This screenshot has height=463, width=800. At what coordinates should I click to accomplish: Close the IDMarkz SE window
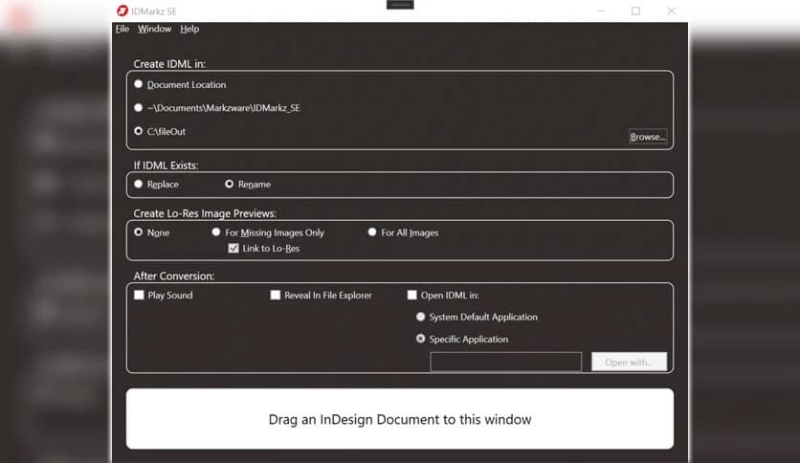(671, 11)
